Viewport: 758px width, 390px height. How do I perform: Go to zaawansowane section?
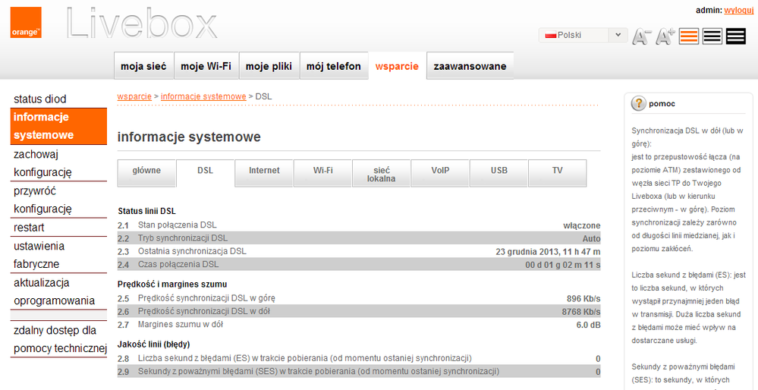coord(470,66)
